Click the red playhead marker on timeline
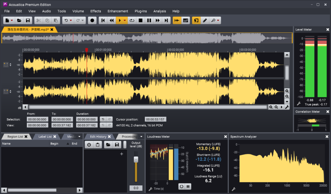Image resolution: width=331 pixels, height=194 pixels. point(87,50)
